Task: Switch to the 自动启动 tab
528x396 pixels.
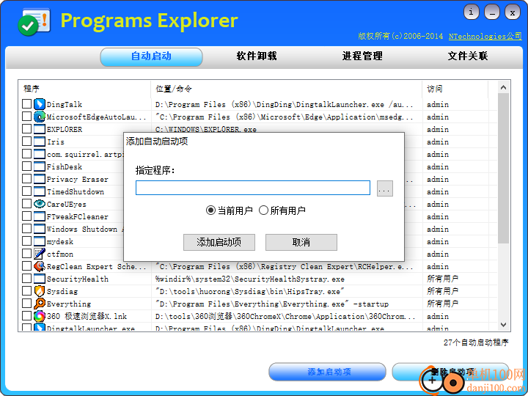Action: coord(151,56)
